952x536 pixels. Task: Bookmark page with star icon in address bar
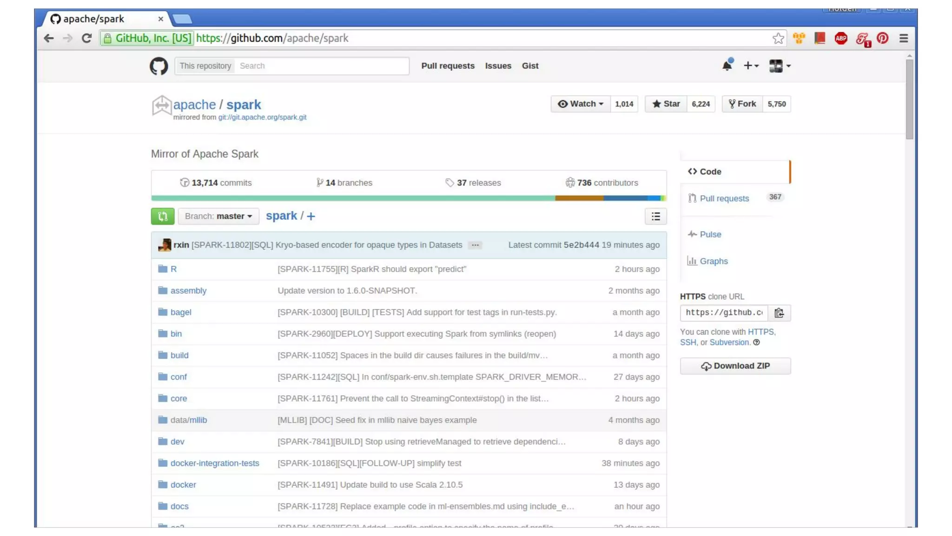778,38
